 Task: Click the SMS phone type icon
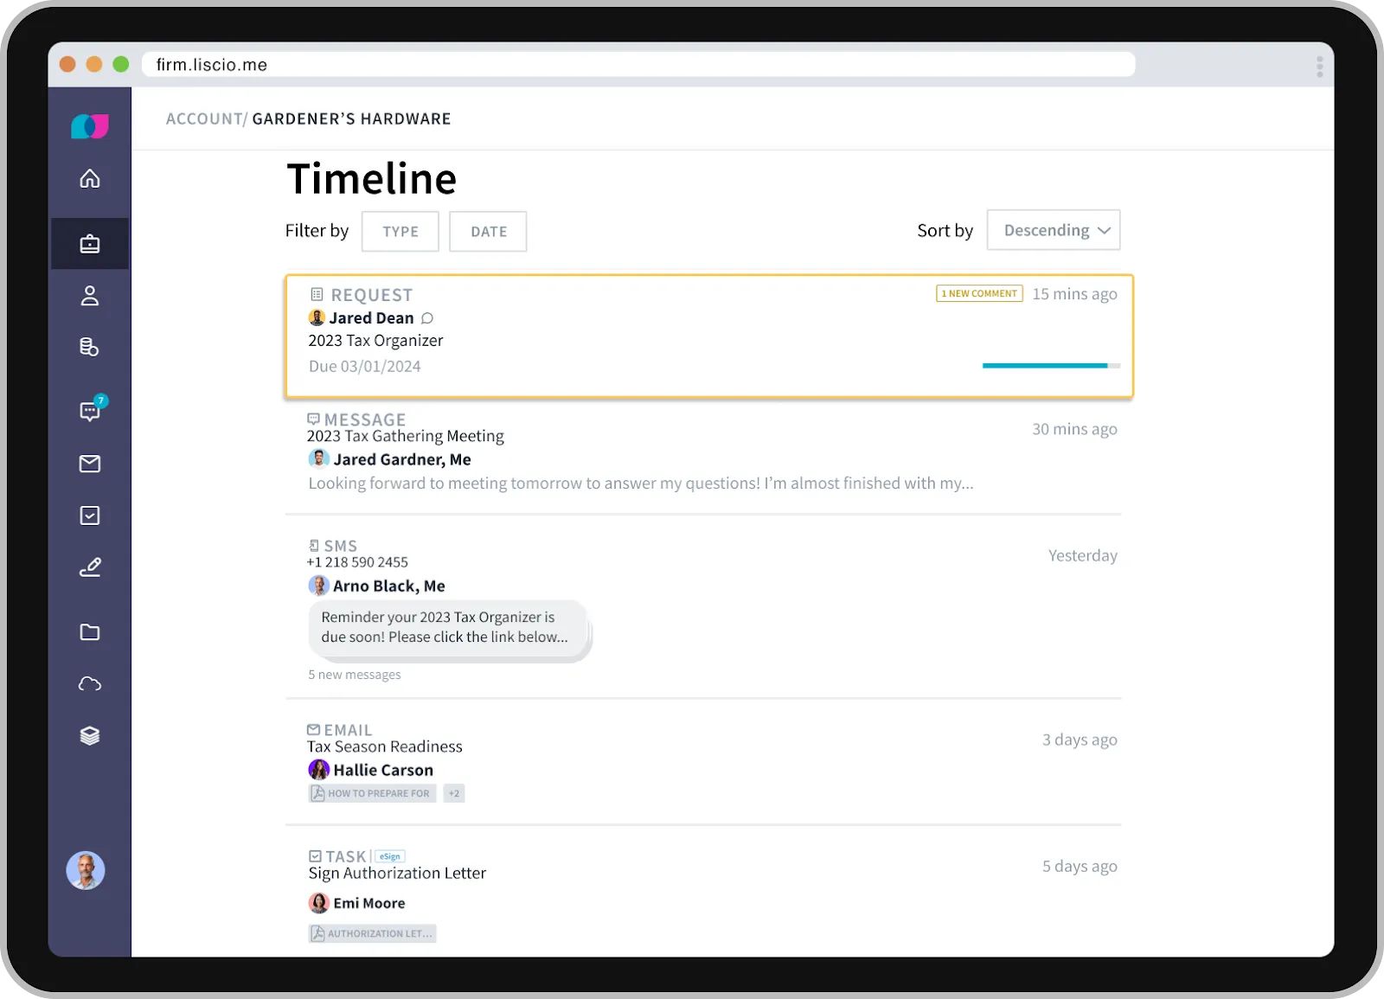point(314,546)
